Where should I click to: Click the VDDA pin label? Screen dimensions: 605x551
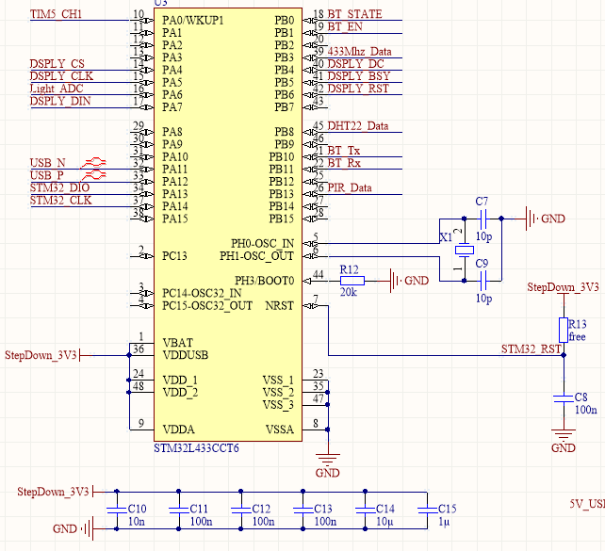178,429
